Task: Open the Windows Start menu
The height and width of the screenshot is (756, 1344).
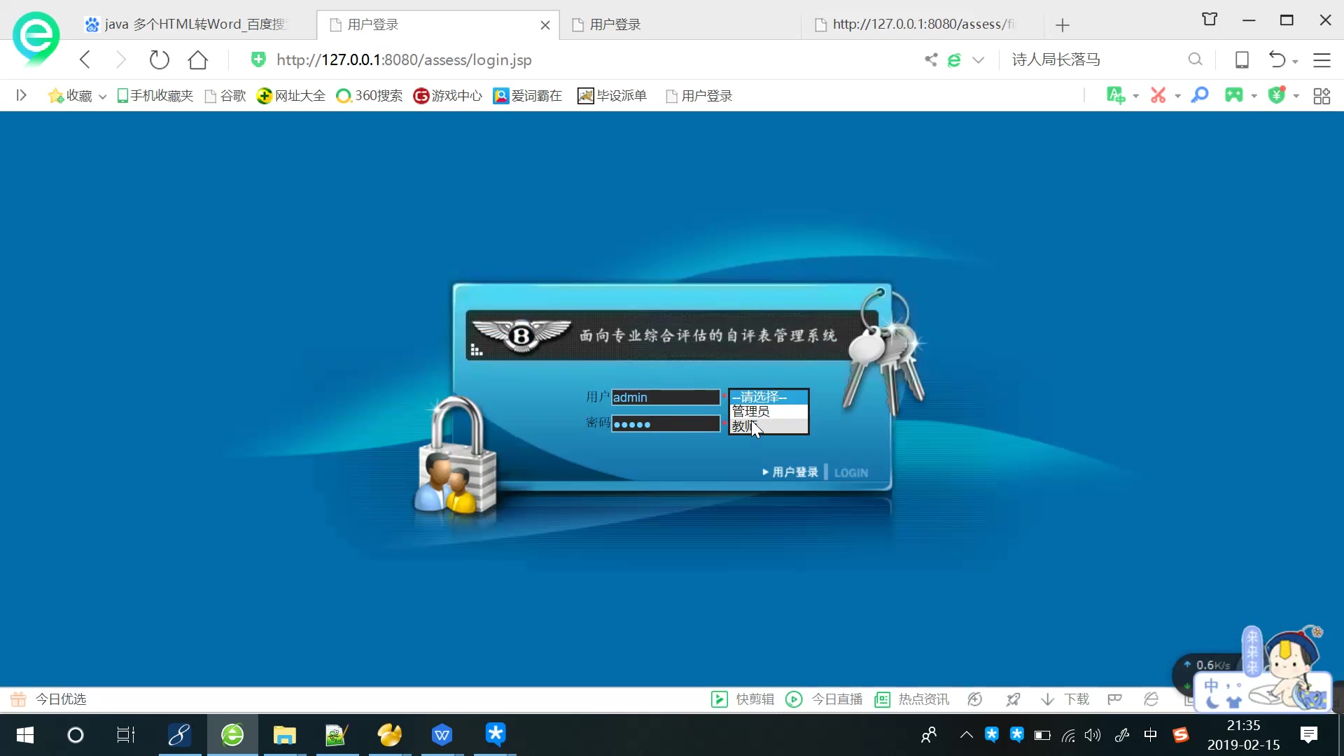Action: (x=25, y=735)
